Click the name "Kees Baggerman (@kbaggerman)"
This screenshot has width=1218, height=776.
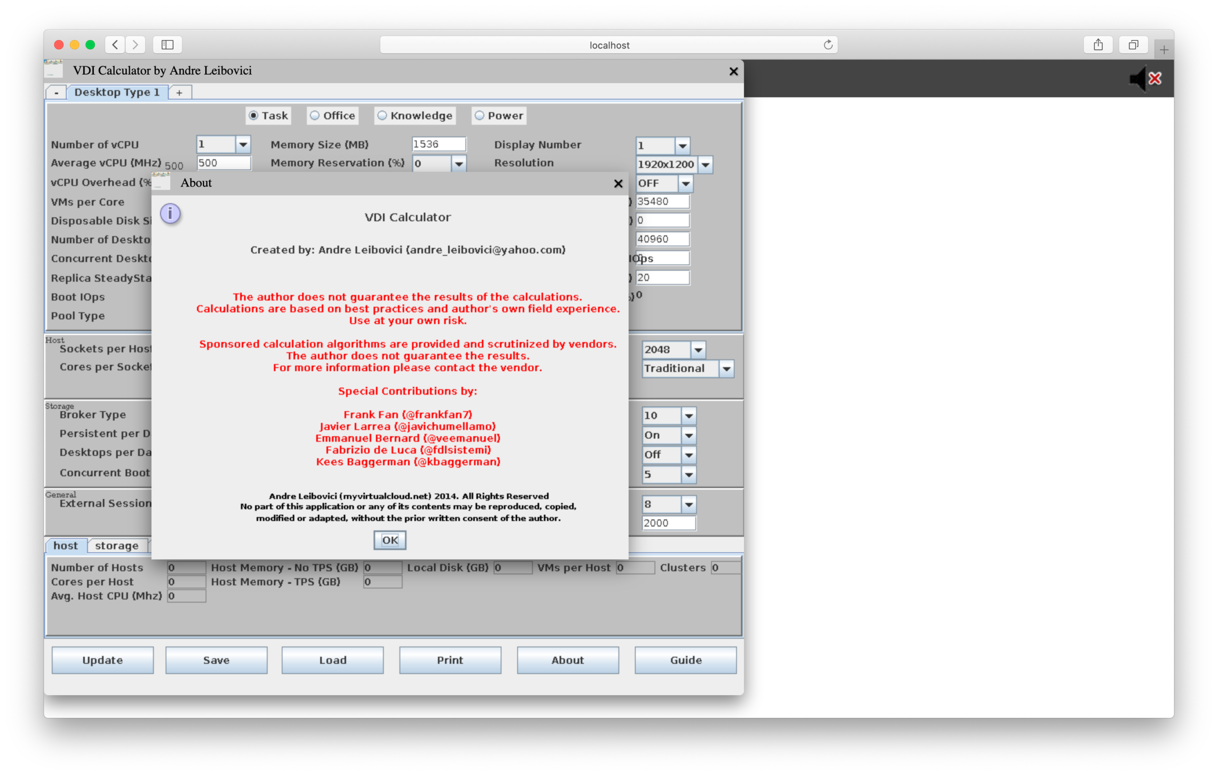(x=408, y=462)
